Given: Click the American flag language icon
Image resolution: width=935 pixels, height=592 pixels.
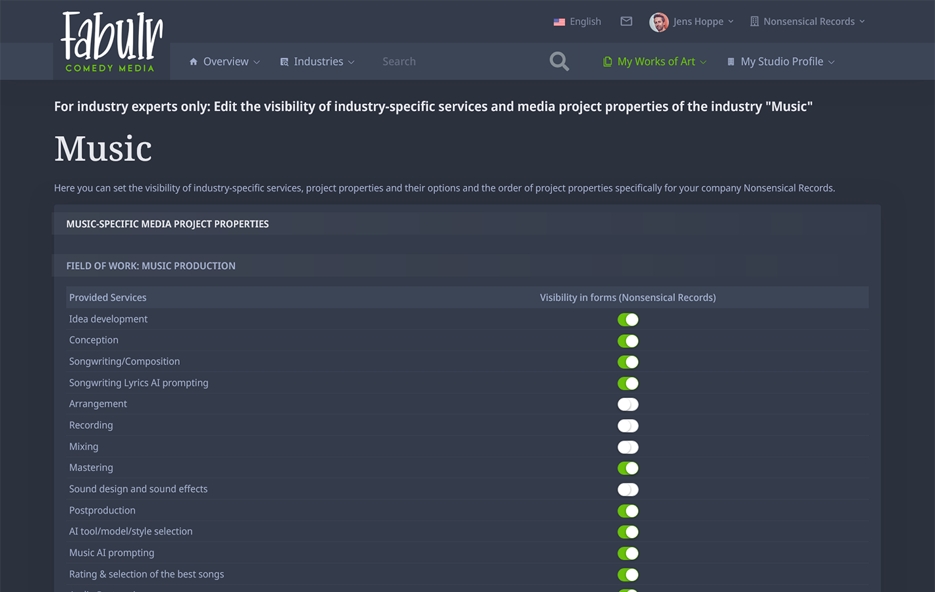Looking at the screenshot, I should [560, 21].
